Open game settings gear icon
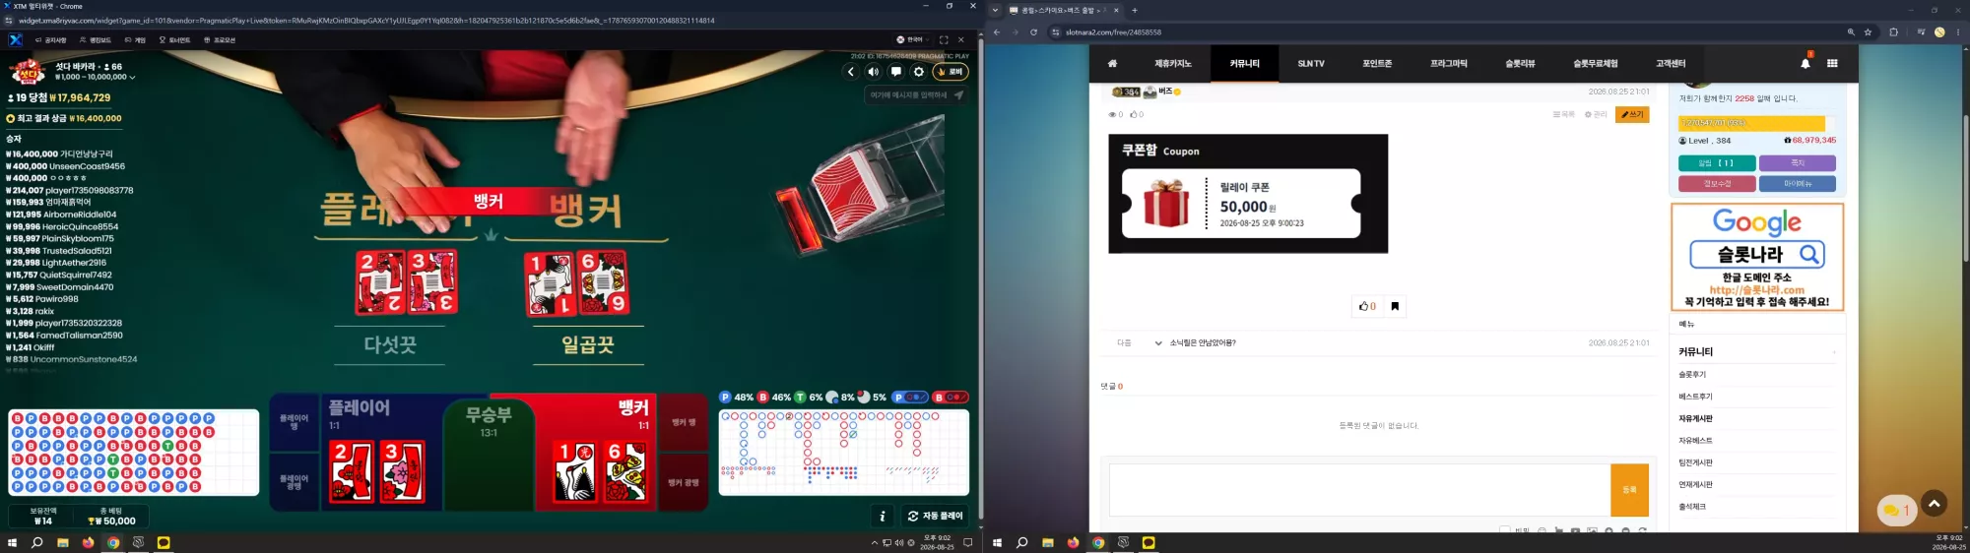Screen dimensions: 1970x553 919,72
